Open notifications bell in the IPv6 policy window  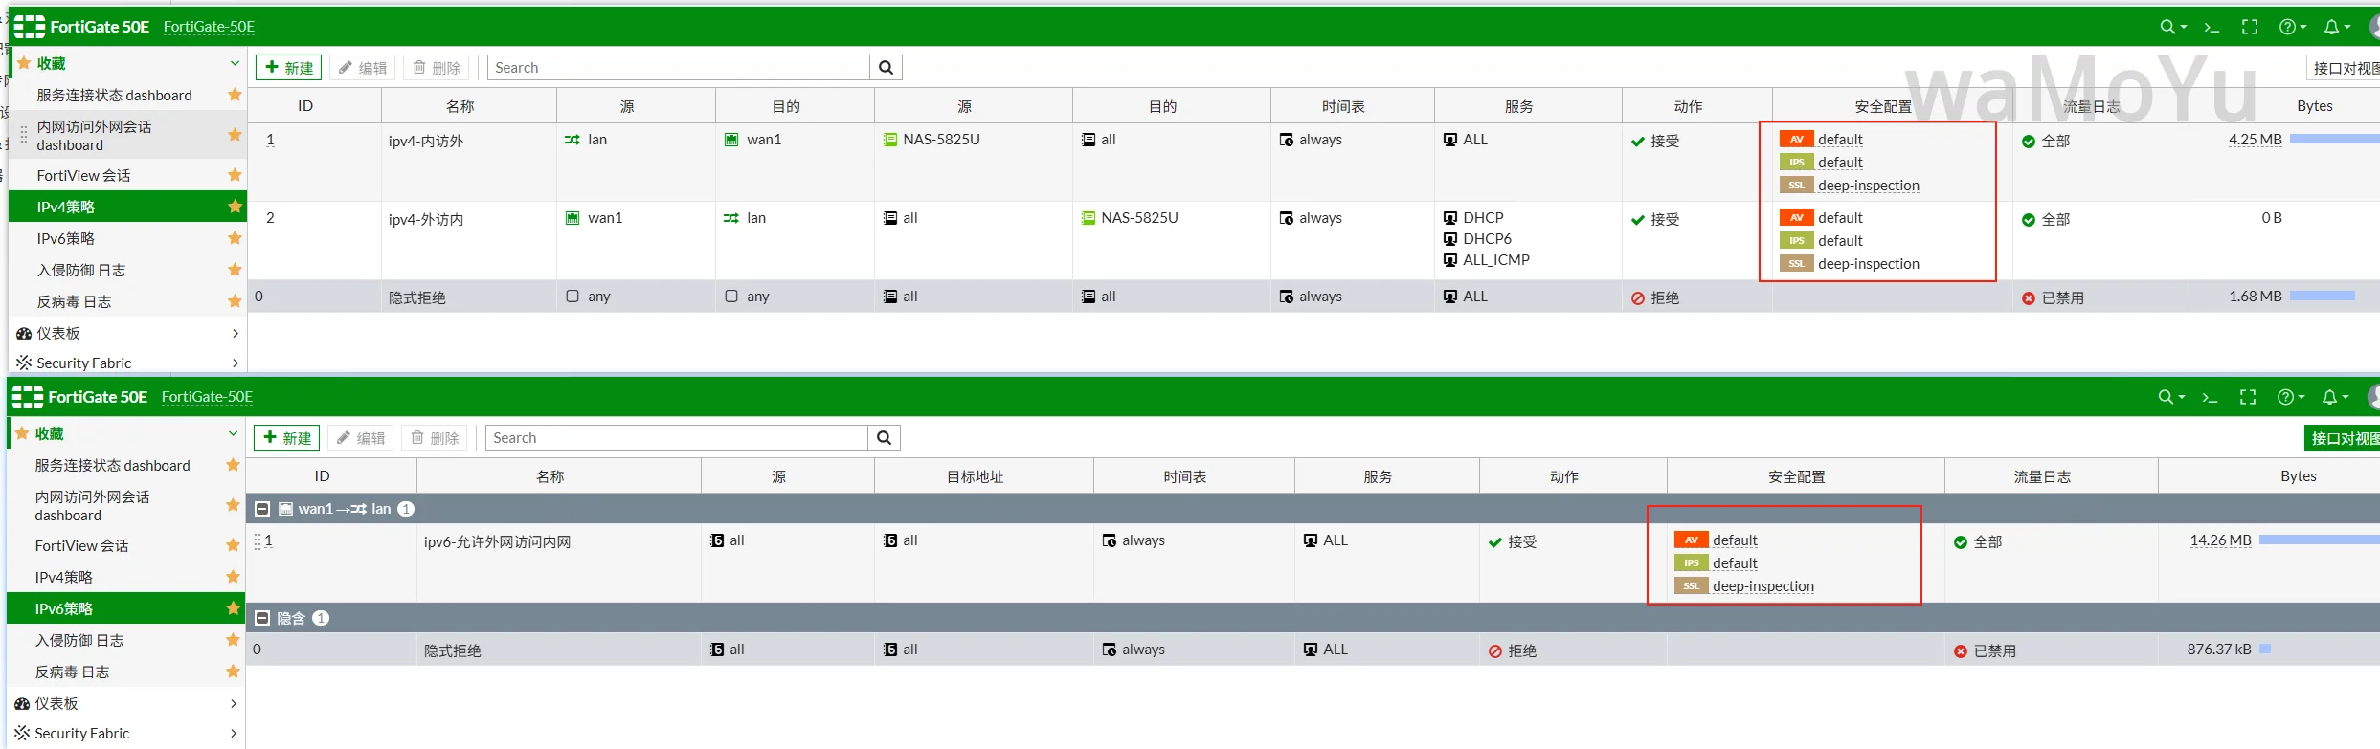2335,397
